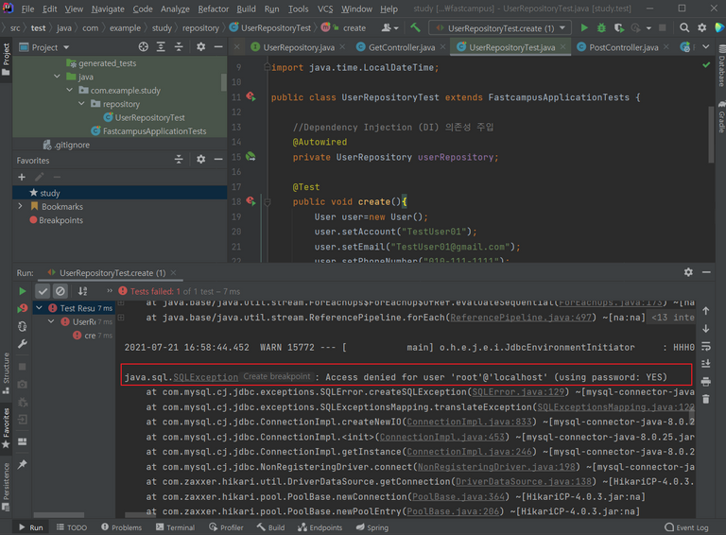This screenshot has height=535, width=726.
Task: Click Create breakpoint hint
Action: click(277, 376)
